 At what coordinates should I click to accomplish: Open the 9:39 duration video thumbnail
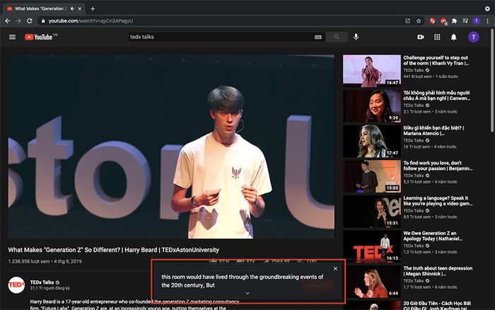[372, 106]
